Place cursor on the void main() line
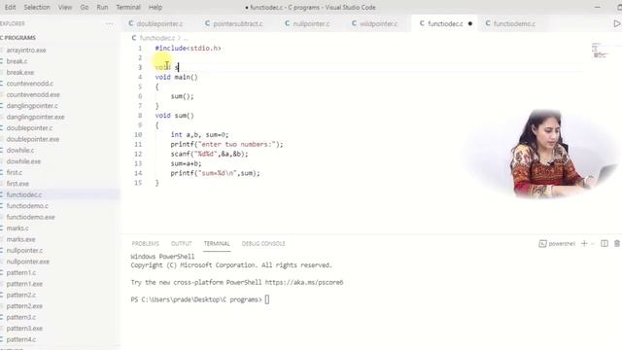Viewport: 622px width, 350px height. [176, 78]
